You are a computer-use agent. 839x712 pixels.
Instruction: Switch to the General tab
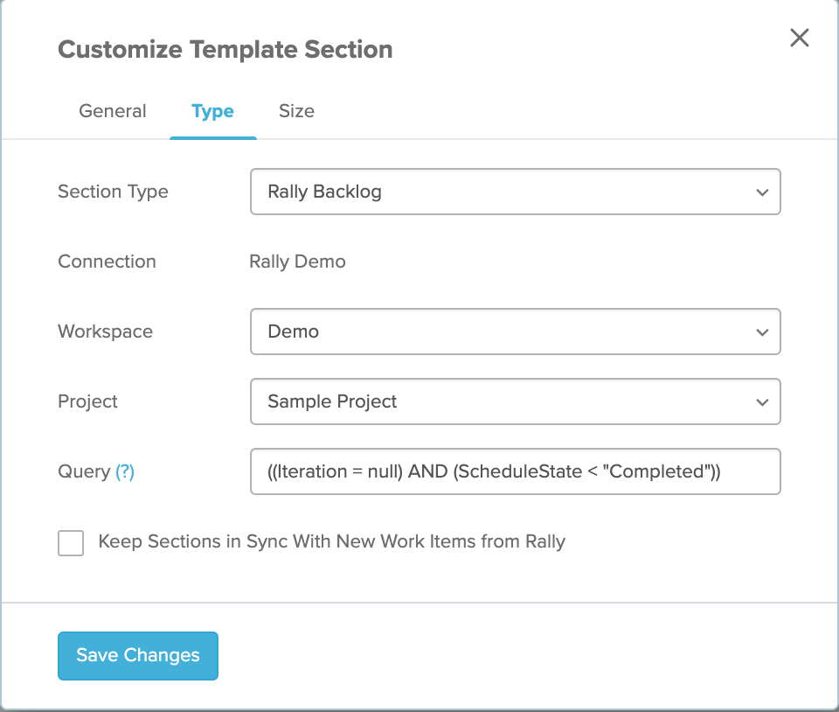(x=113, y=111)
